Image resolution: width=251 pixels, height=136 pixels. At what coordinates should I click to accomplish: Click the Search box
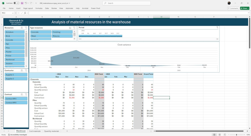[x=127, y=3]
